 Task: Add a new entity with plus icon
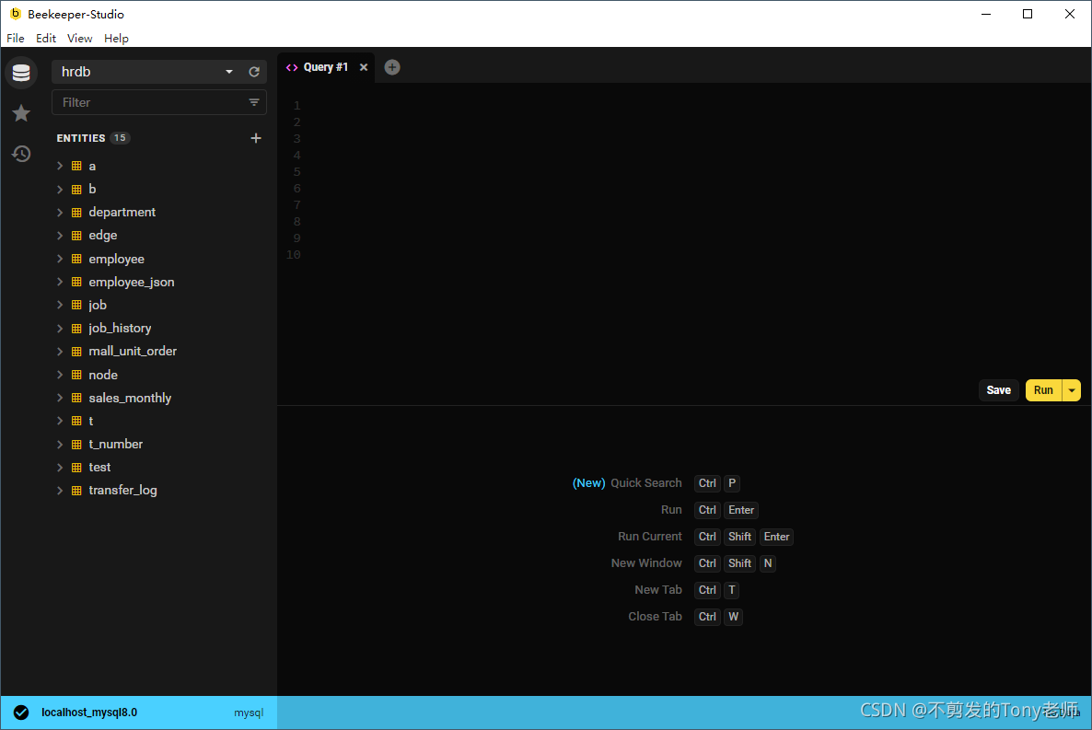click(256, 138)
